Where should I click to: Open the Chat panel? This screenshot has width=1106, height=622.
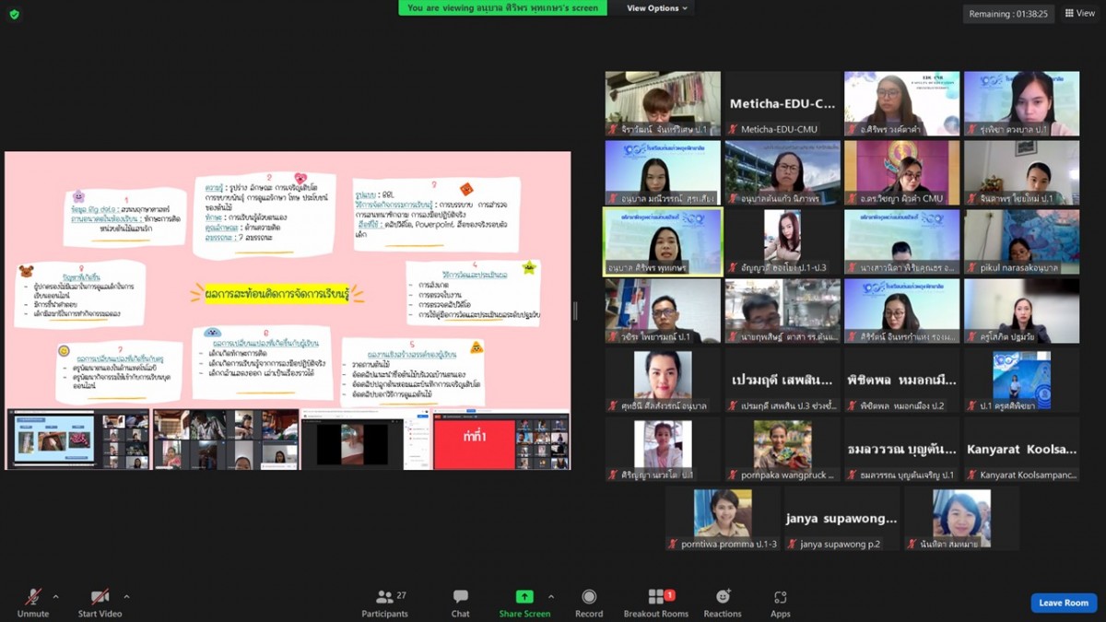pos(460,602)
